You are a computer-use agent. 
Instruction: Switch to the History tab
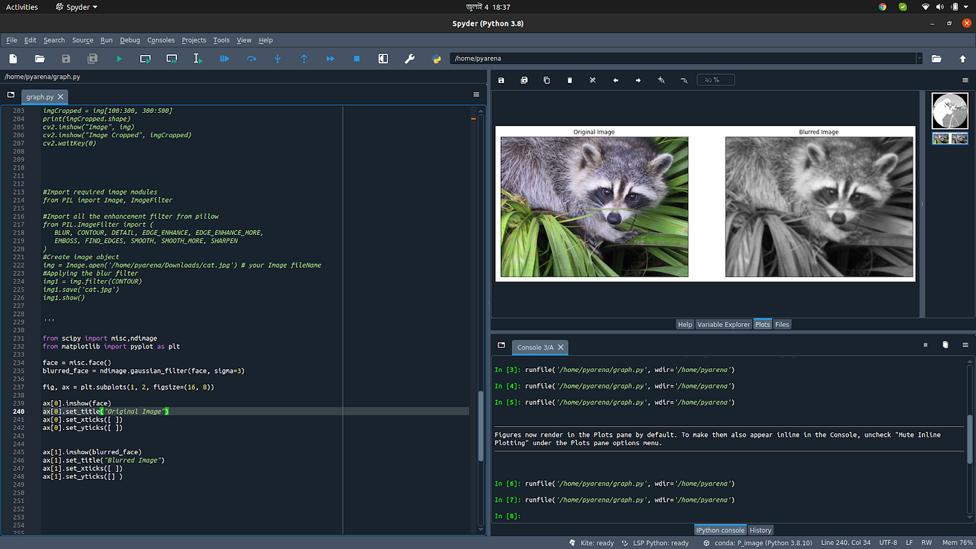pyautogui.click(x=760, y=530)
